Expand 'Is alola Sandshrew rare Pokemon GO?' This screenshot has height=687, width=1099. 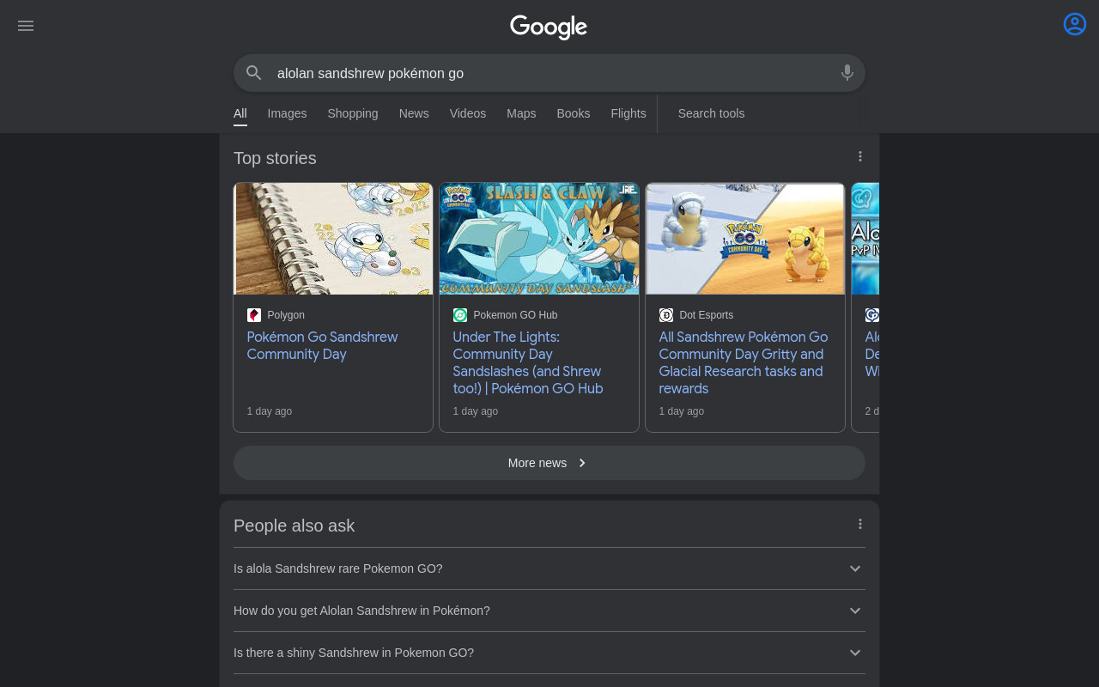(549, 568)
